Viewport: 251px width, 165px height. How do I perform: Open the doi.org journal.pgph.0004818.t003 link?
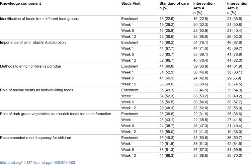click(37, 163)
